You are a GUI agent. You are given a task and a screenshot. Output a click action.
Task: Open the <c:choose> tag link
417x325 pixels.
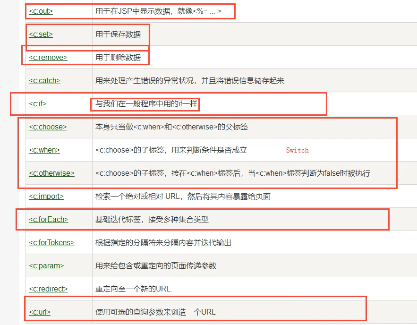(48, 127)
